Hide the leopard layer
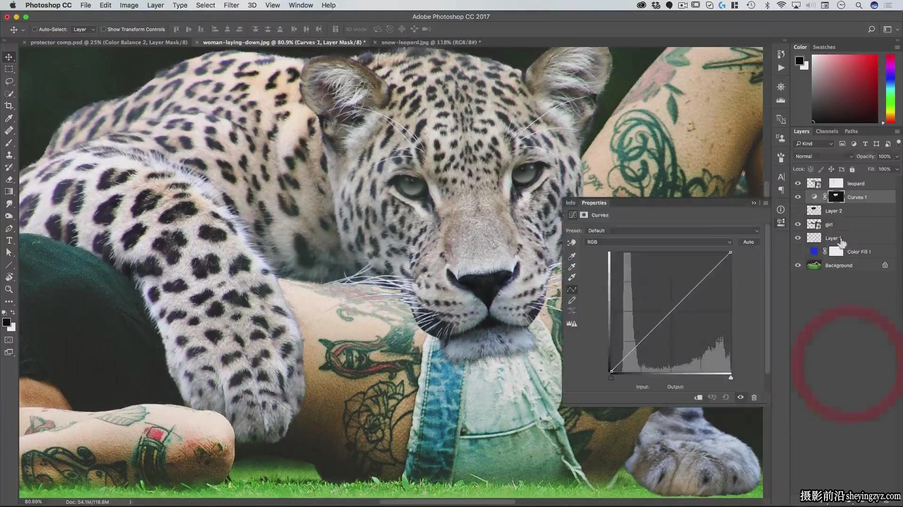Viewport: 903px width, 507px height. 798,183
